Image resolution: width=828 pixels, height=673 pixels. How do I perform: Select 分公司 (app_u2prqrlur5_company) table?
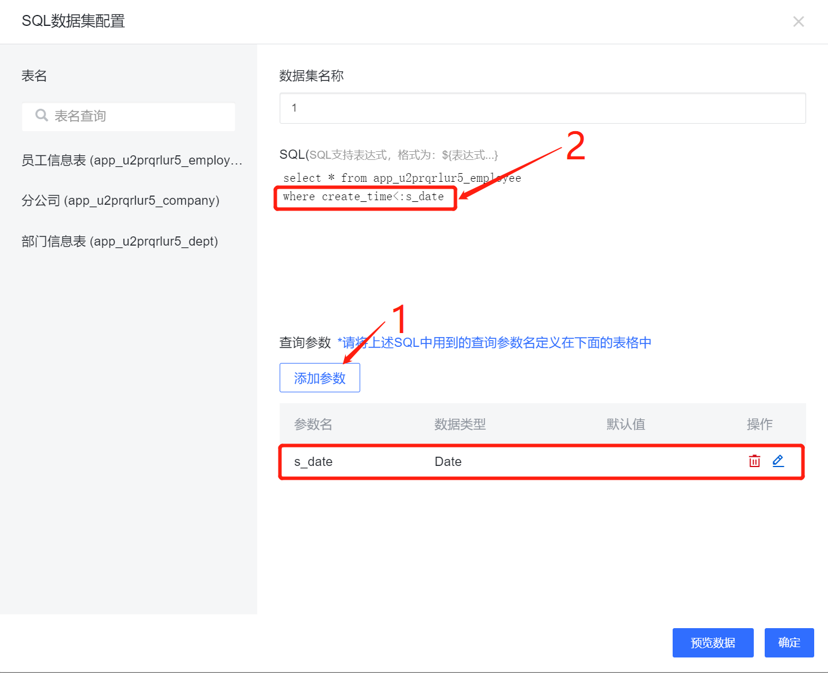120,201
